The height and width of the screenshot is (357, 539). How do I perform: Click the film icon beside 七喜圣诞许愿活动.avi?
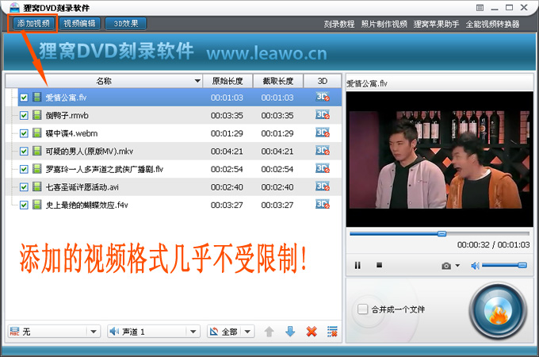pos(36,186)
